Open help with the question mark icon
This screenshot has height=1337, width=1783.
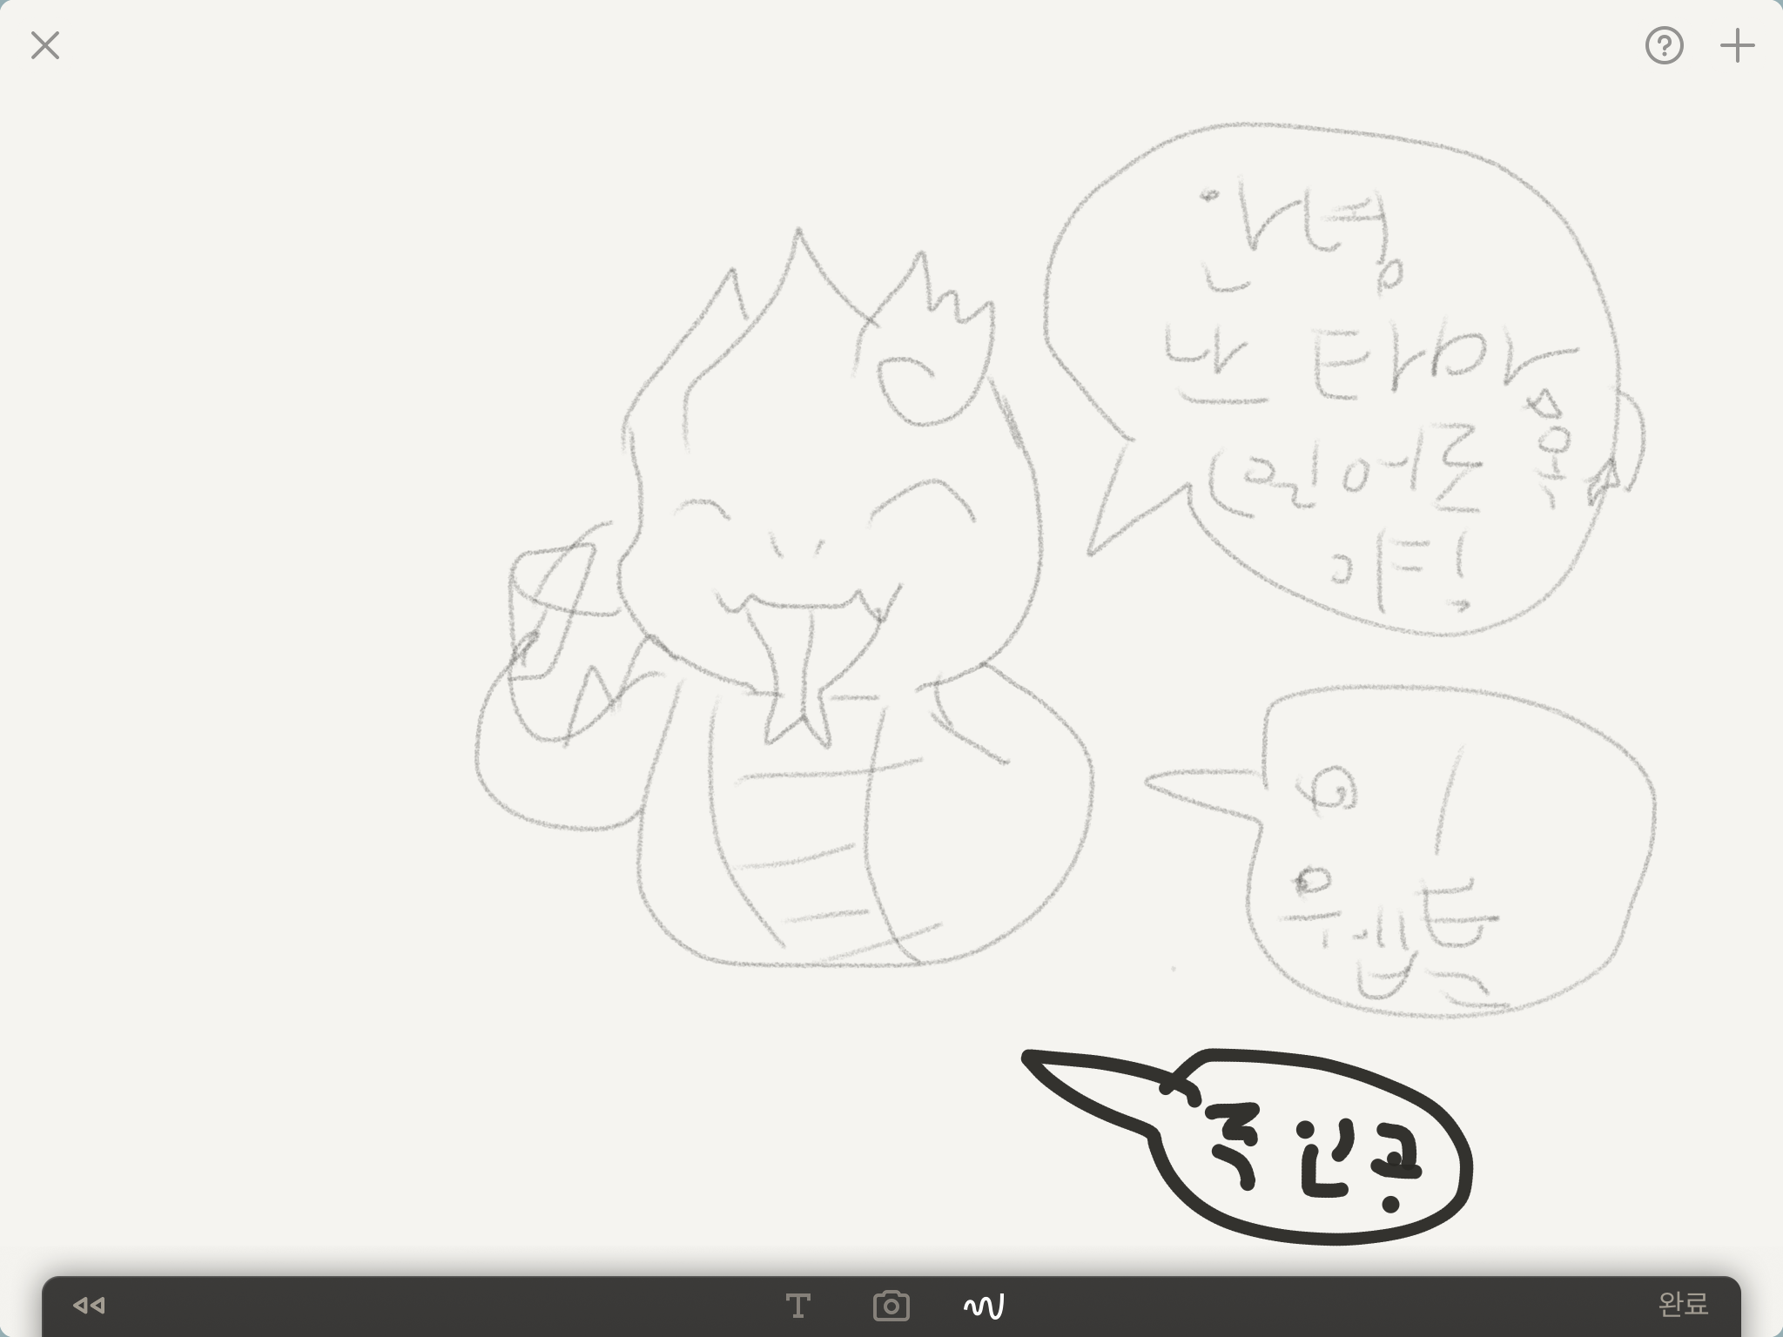click(x=1664, y=45)
